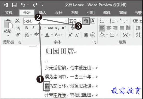The height and width of the screenshot is (99, 143).
Task: Toggle bold formatting
Action: pos(26,28)
